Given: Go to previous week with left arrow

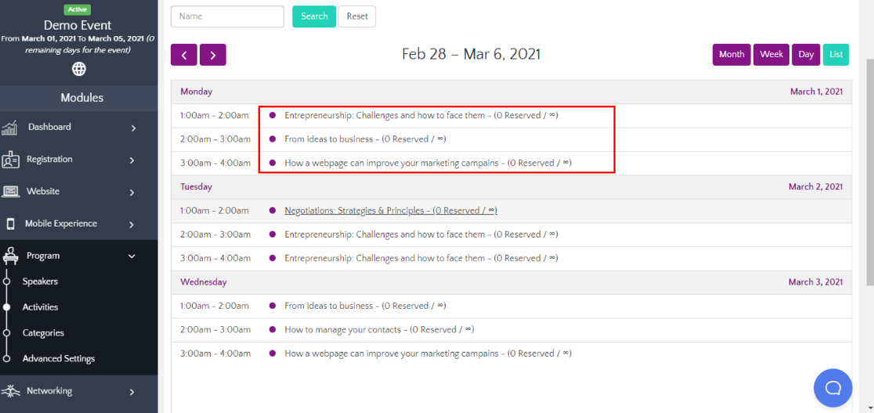Looking at the screenshot, I should pos(184,55).
